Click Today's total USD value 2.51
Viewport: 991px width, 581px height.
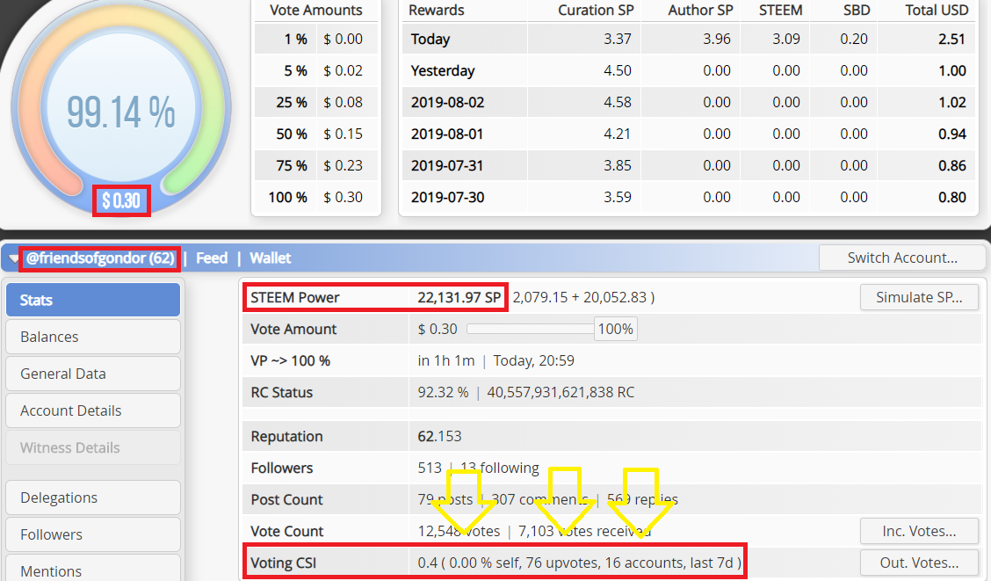coord(951,40)
